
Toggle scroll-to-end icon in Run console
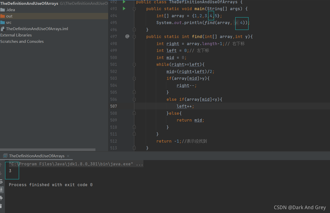pos(2,189)
